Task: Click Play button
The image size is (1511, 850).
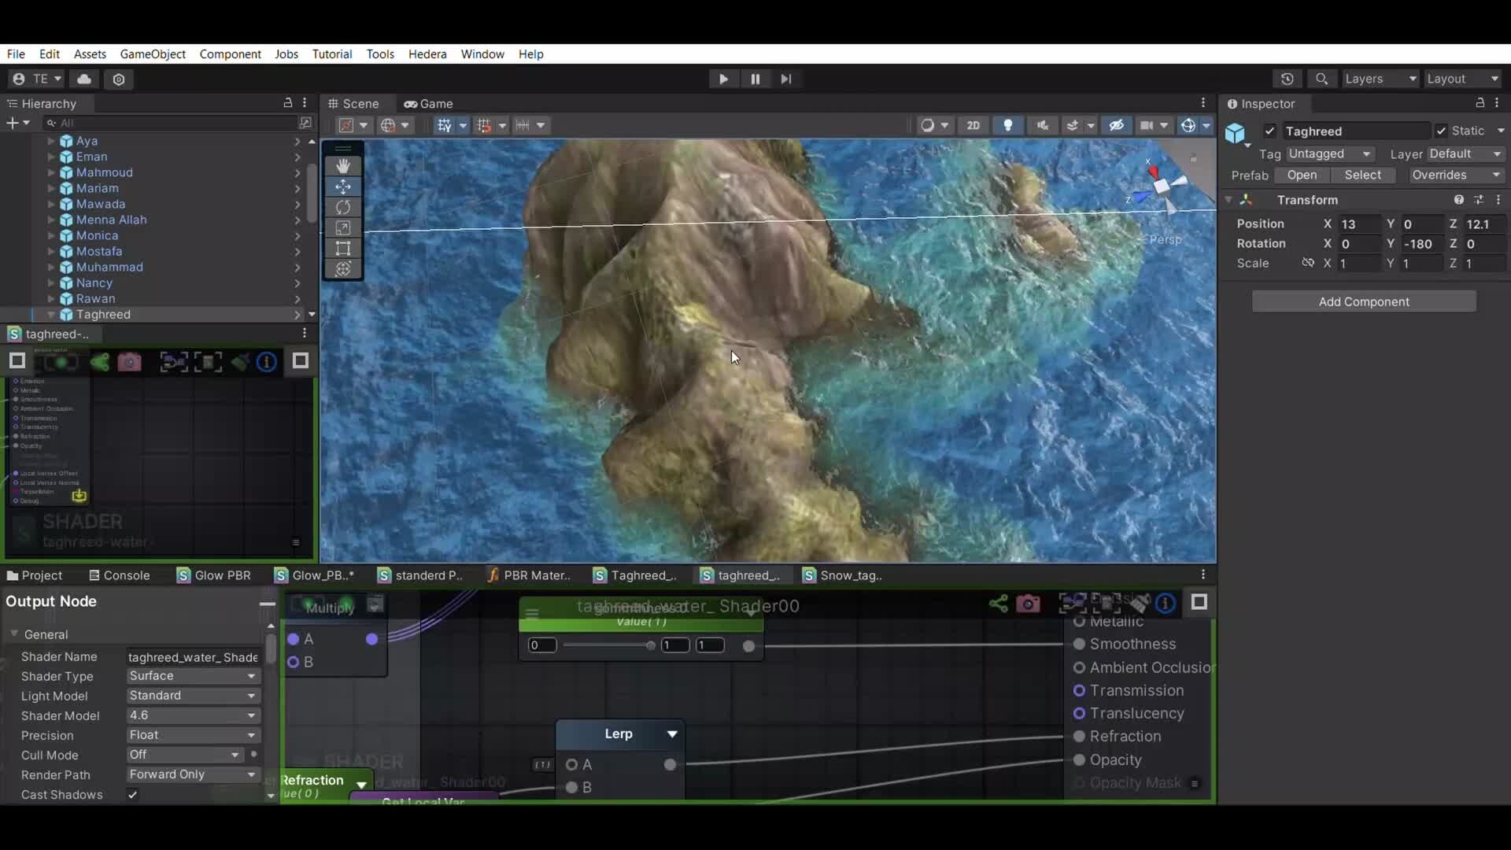Action: (723, 79)
